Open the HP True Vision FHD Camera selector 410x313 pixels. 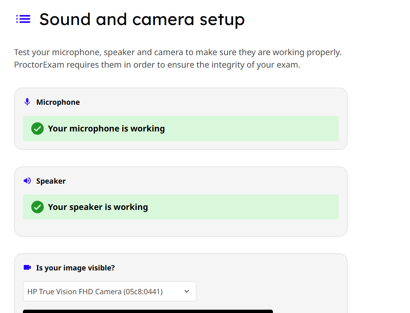pyautogui.click(x=95, y=291)
